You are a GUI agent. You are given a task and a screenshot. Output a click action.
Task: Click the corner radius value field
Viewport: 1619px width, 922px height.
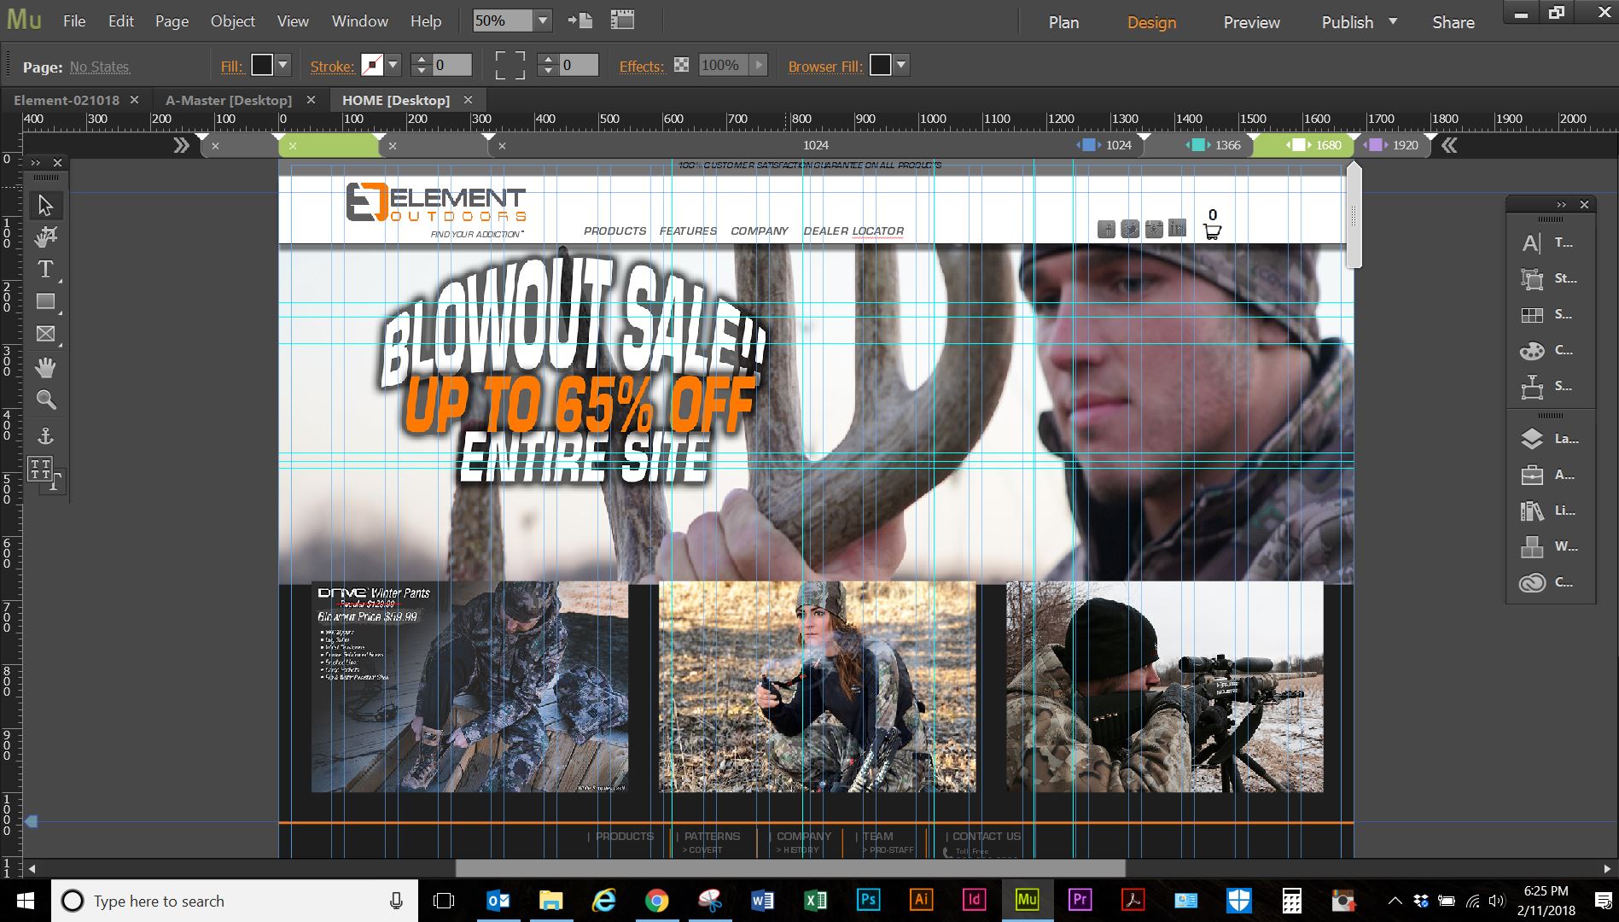(x=579, y=65)
